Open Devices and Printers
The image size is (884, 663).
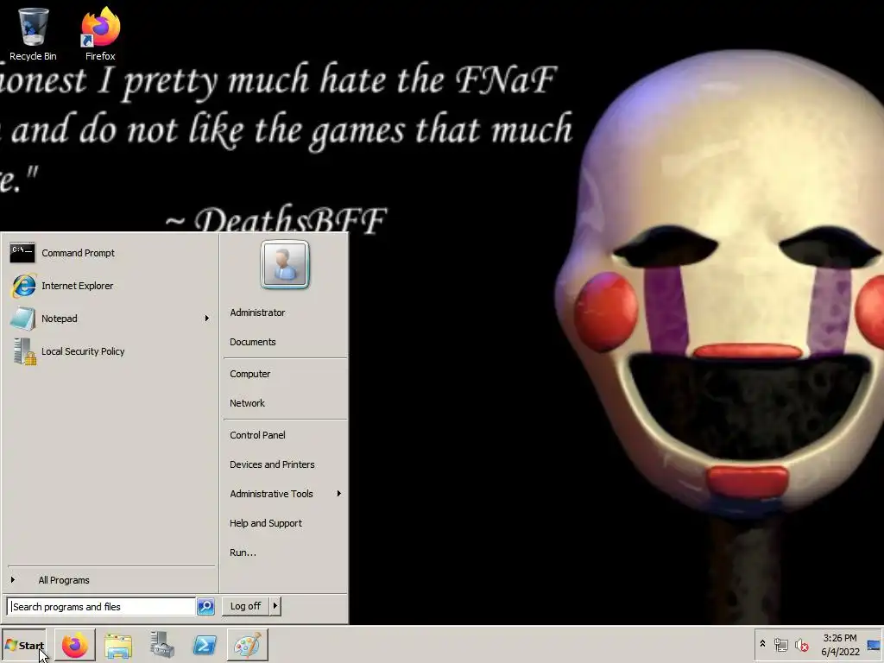click(272, 464)
